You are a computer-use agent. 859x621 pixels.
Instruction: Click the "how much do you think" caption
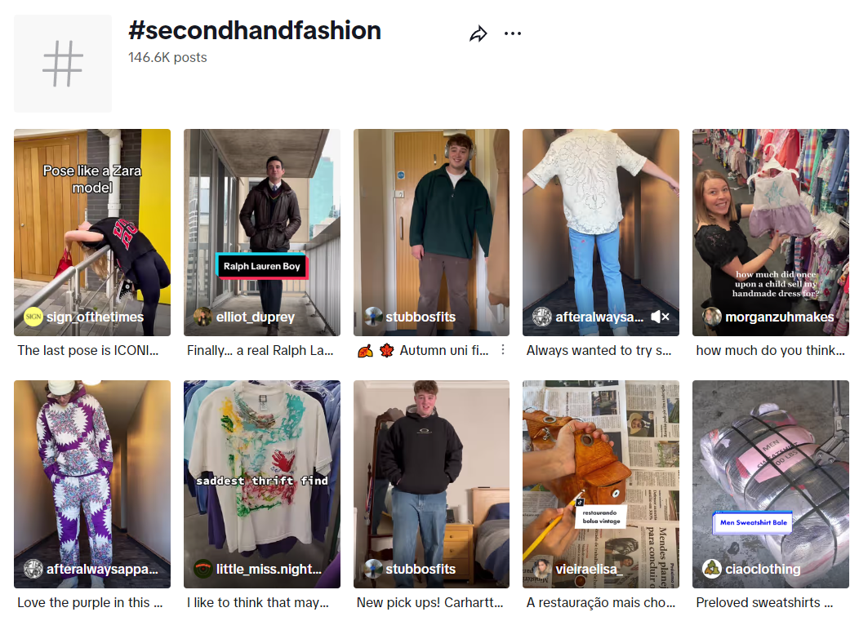(770, 351)
